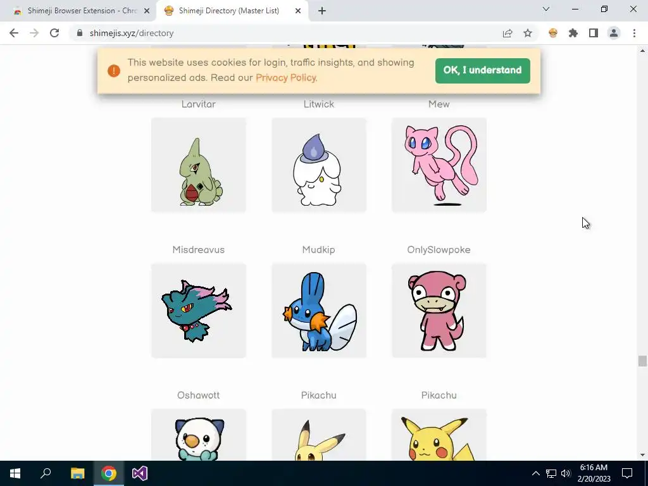Expand the tab search dropdown arrow

[546, 9]
